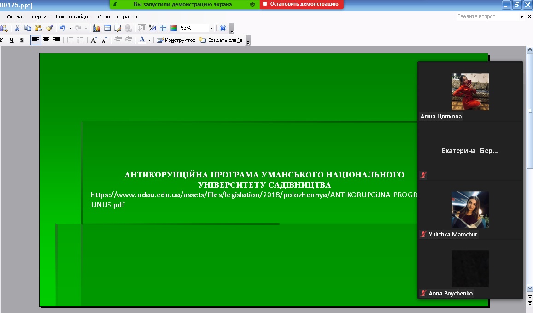Viewport: 533px width, 313px height.
Task: Toggle the grid display icon
Action: pos(163,28)
